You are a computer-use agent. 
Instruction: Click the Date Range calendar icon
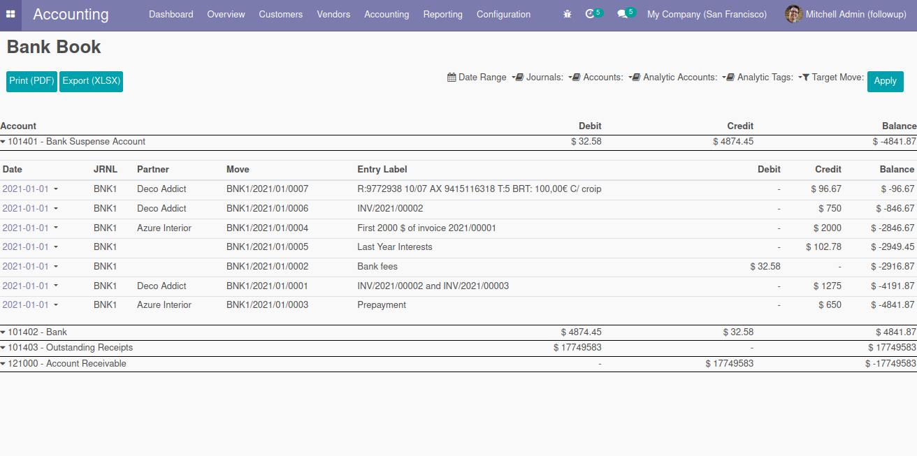pos(452,78)
